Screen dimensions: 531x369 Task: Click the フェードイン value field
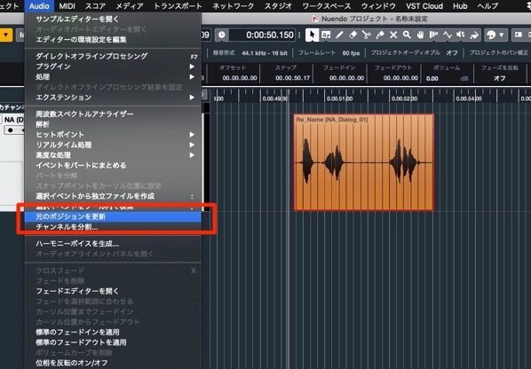347,78
